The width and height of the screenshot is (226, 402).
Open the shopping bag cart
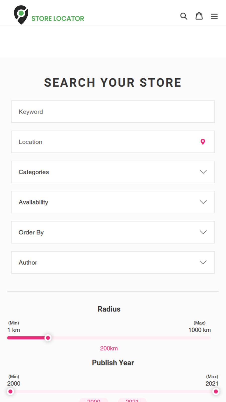199,16
